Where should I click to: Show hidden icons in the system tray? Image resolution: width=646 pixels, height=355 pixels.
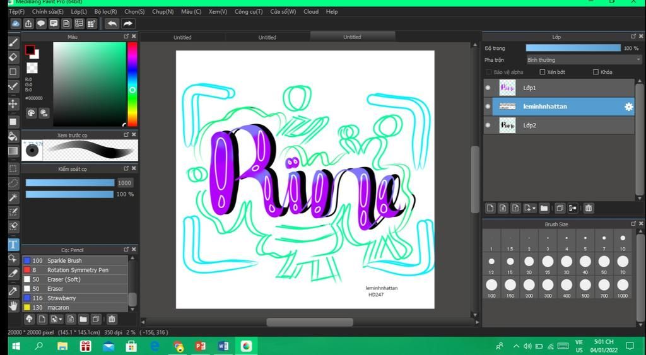point(516,346)
